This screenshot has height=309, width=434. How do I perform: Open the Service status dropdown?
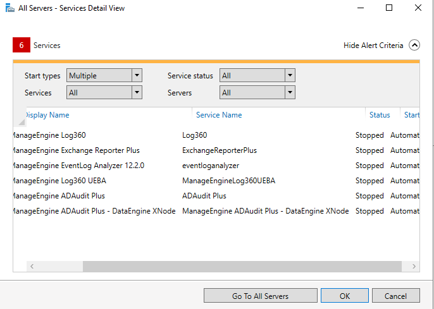click(257, 75)
